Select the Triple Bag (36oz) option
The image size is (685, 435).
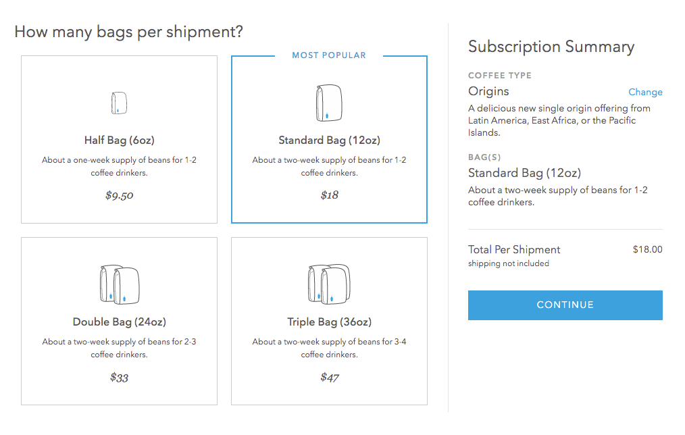[x=330, y=322]
